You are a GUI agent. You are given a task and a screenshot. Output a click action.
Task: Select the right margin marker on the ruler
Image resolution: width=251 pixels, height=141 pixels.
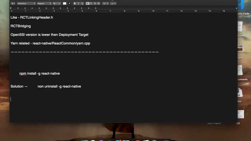pos(236,8)
